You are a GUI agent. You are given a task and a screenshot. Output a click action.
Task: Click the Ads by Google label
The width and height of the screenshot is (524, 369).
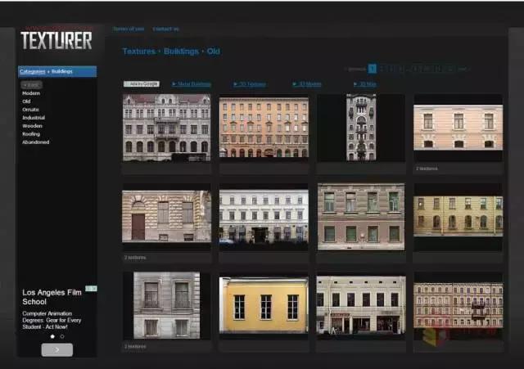[x=142, y=83]
